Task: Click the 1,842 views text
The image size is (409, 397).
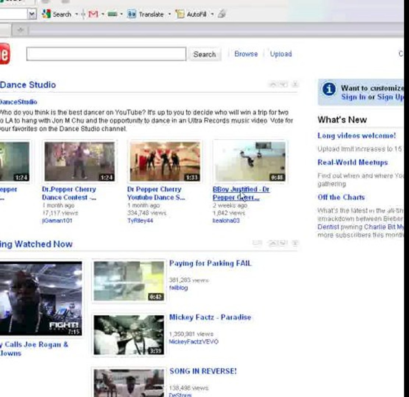Action: (229, 213)
